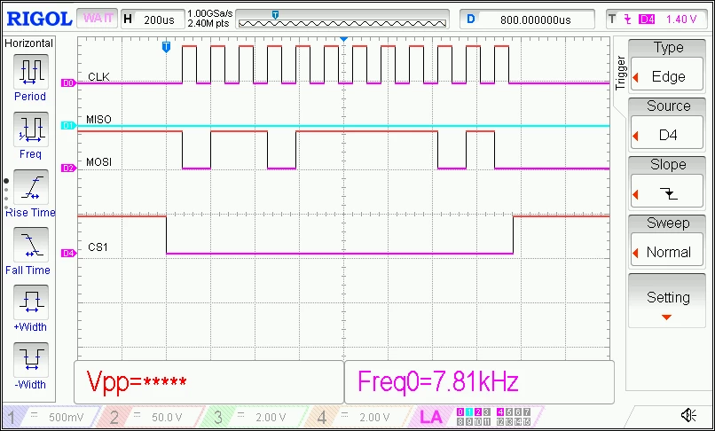Click the D4 channel label tag

point(68,253)
